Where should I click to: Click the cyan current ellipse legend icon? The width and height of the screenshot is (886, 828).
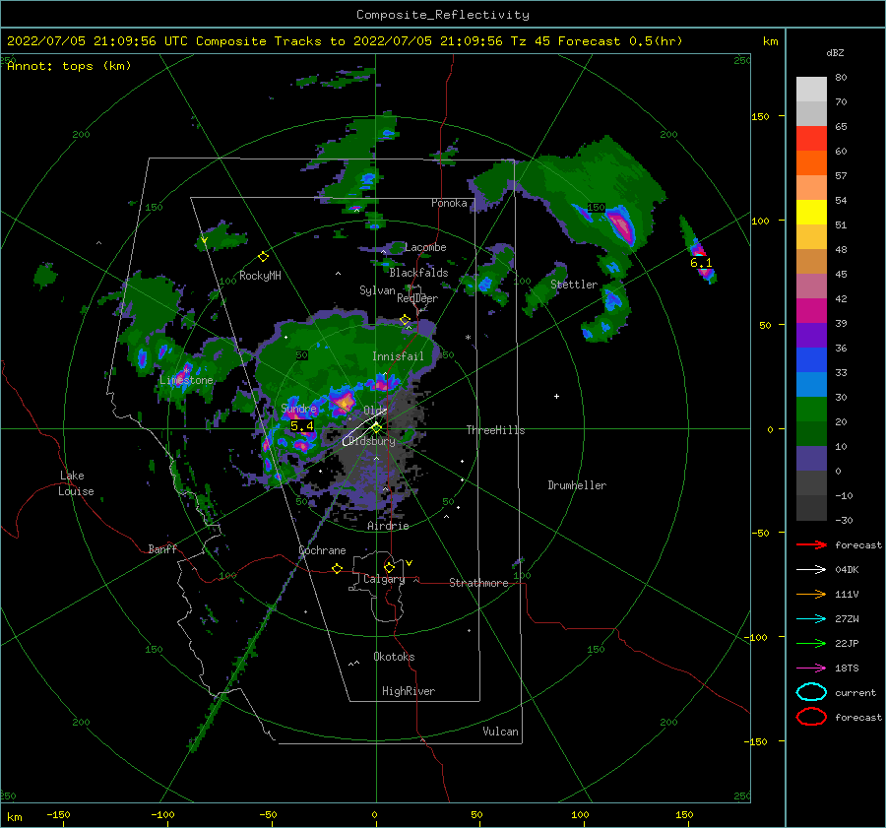tap(811, 692)
